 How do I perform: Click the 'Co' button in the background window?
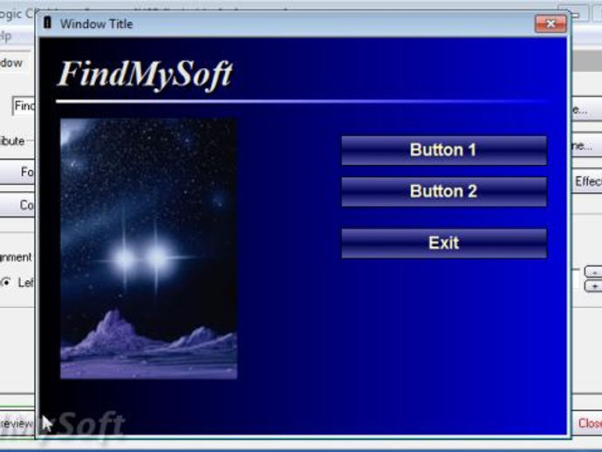17,205
